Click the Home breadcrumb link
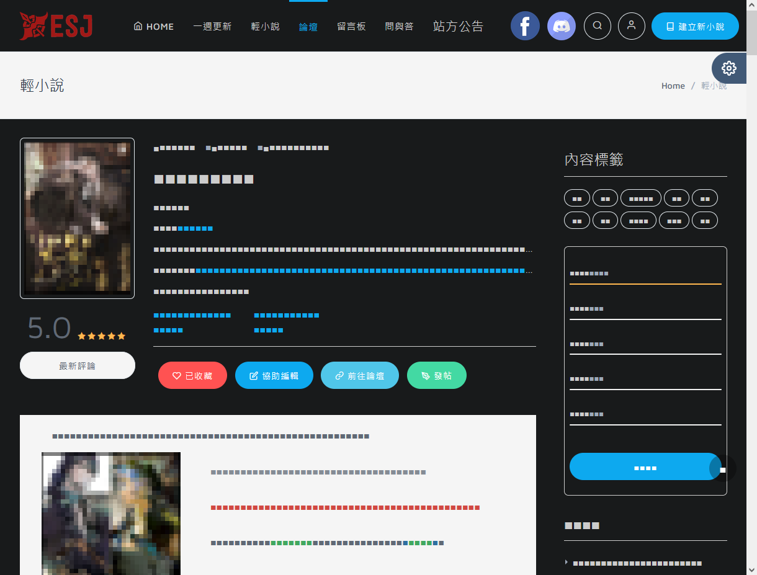This screenshot has height=575, width=757. 673,86
